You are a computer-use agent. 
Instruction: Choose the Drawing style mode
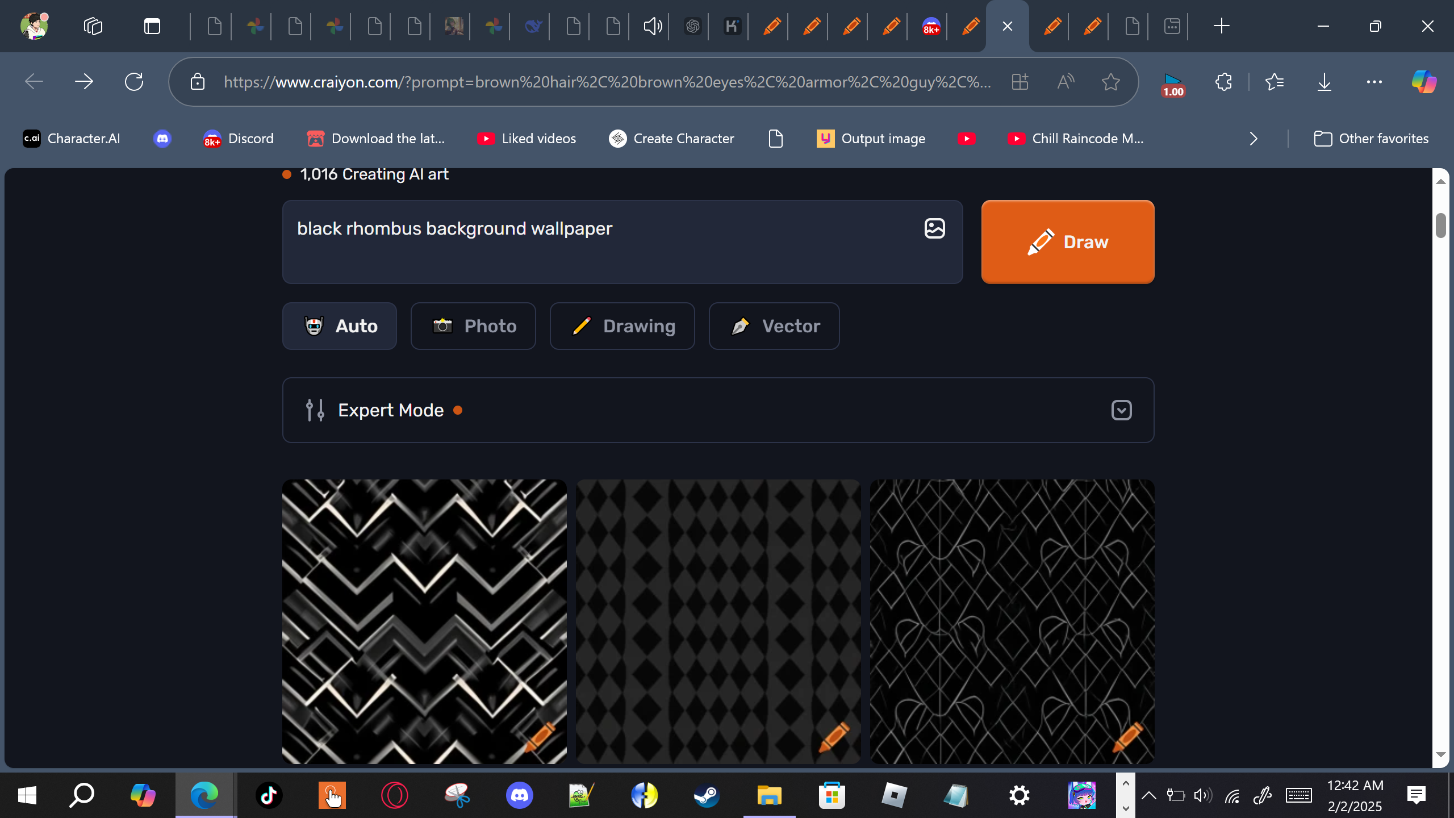pos(622,326)
